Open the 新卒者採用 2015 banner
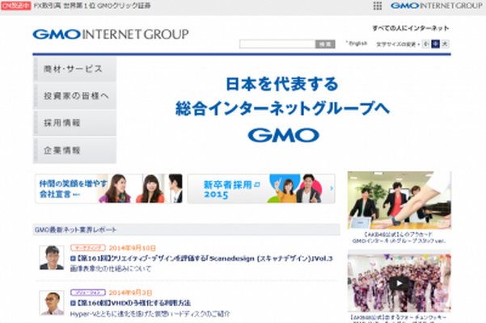Viewport: 486px width, 323px height. tap(261, 188)
